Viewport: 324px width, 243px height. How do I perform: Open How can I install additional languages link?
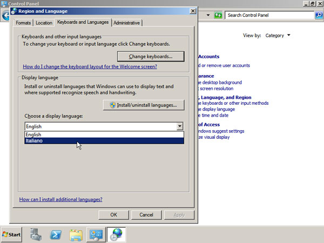click(60, 199)
